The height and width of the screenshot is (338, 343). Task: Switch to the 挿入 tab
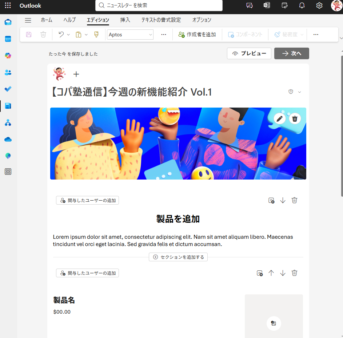[125, 20]
